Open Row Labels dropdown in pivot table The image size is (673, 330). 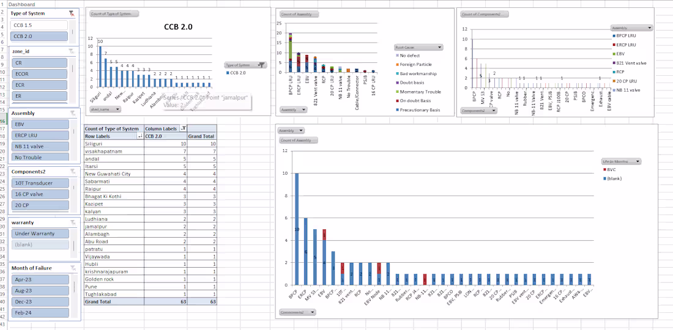[x=140, y=136]
